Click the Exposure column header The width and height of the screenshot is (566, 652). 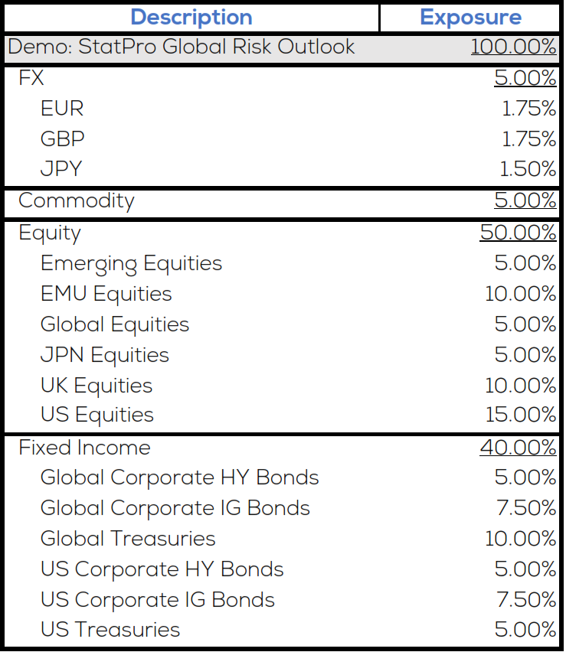coord(470,17)
